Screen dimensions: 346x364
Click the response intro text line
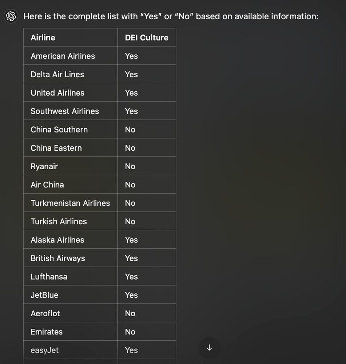(x=171, y=16)
